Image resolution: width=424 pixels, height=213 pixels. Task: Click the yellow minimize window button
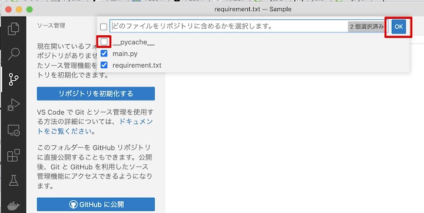pos(19,10)
